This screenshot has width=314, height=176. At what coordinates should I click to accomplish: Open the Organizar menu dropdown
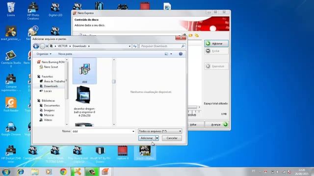[x=44, y=54]
